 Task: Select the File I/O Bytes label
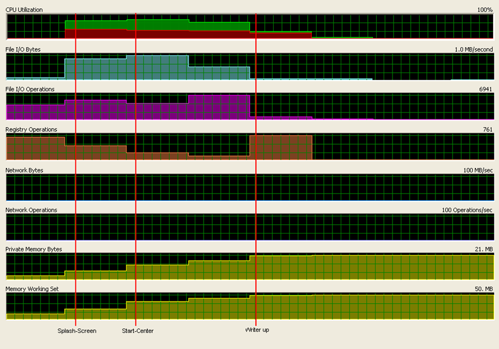click(23, 49)
